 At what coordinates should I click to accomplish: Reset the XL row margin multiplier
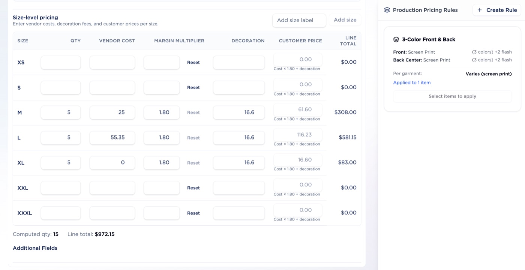pyautogui.click(x=193, y=163)
